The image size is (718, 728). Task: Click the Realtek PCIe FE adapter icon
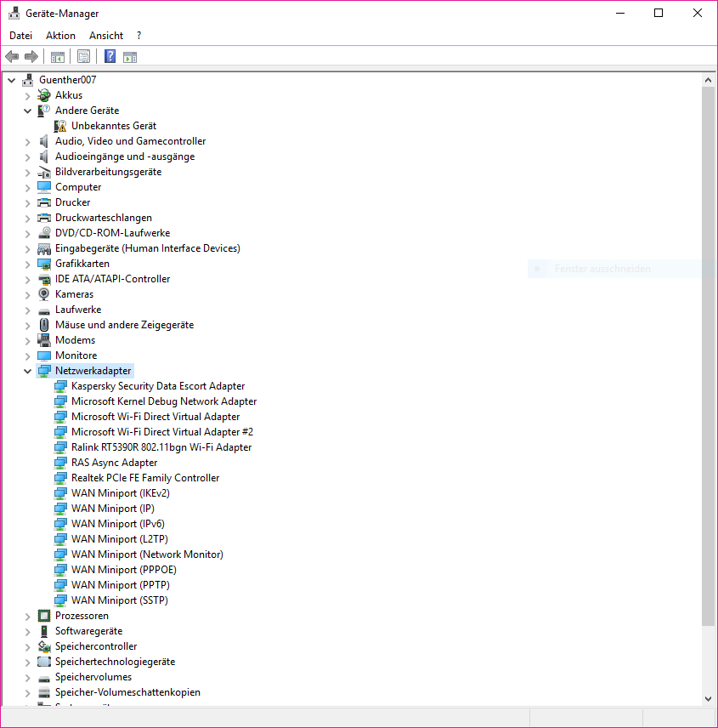point(60,478)
